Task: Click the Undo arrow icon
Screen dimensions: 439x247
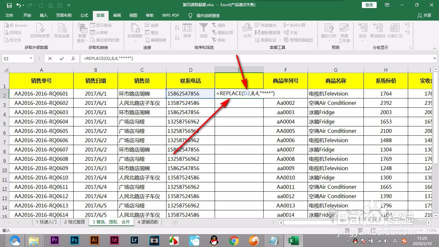Action: 19,5
